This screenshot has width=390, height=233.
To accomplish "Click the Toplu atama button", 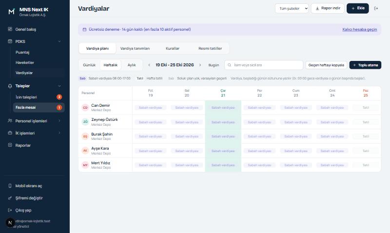I will [365, 65].
